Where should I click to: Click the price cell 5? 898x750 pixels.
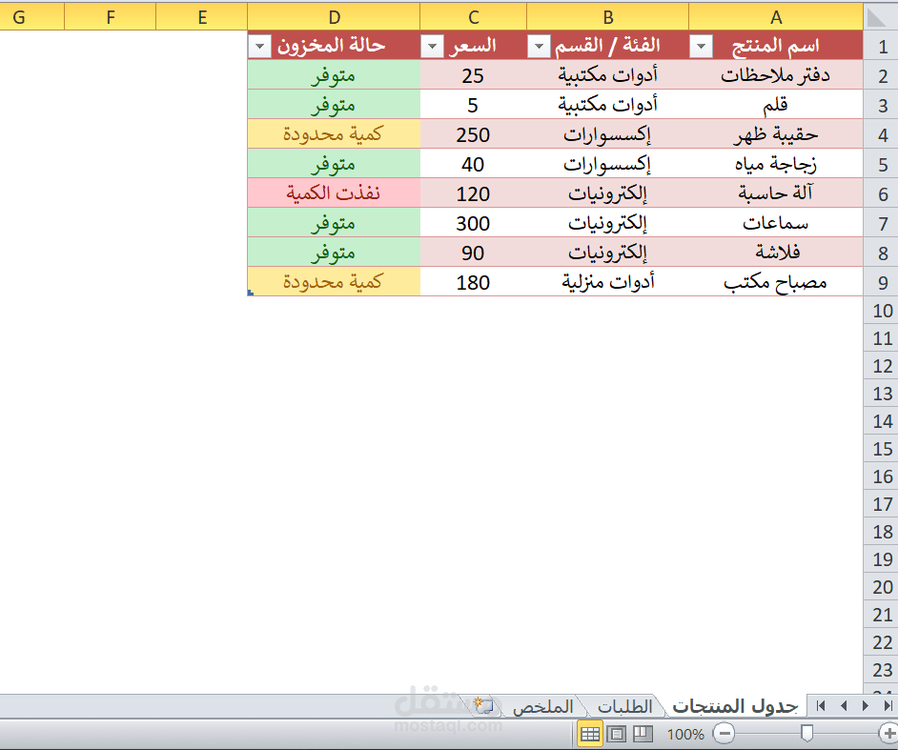473,104
